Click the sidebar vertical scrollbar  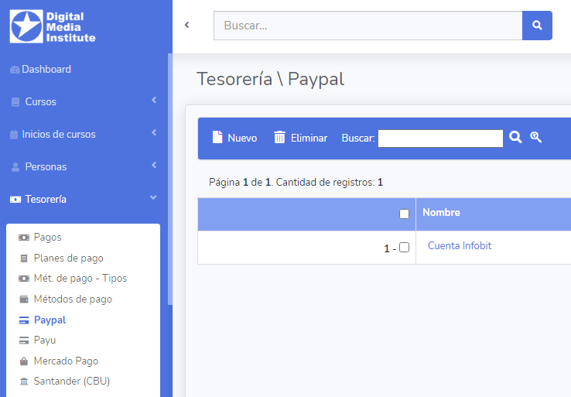[x=169, y=179]
